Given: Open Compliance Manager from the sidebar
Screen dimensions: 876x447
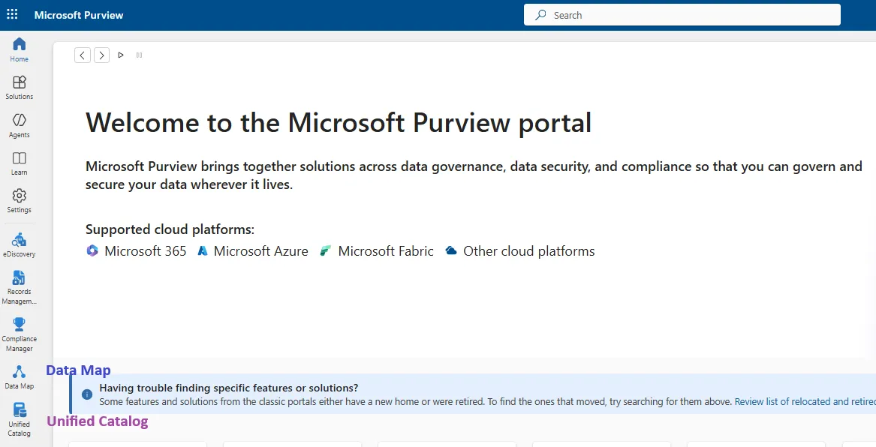Looking at the screenshot, I should click(19, 334).
